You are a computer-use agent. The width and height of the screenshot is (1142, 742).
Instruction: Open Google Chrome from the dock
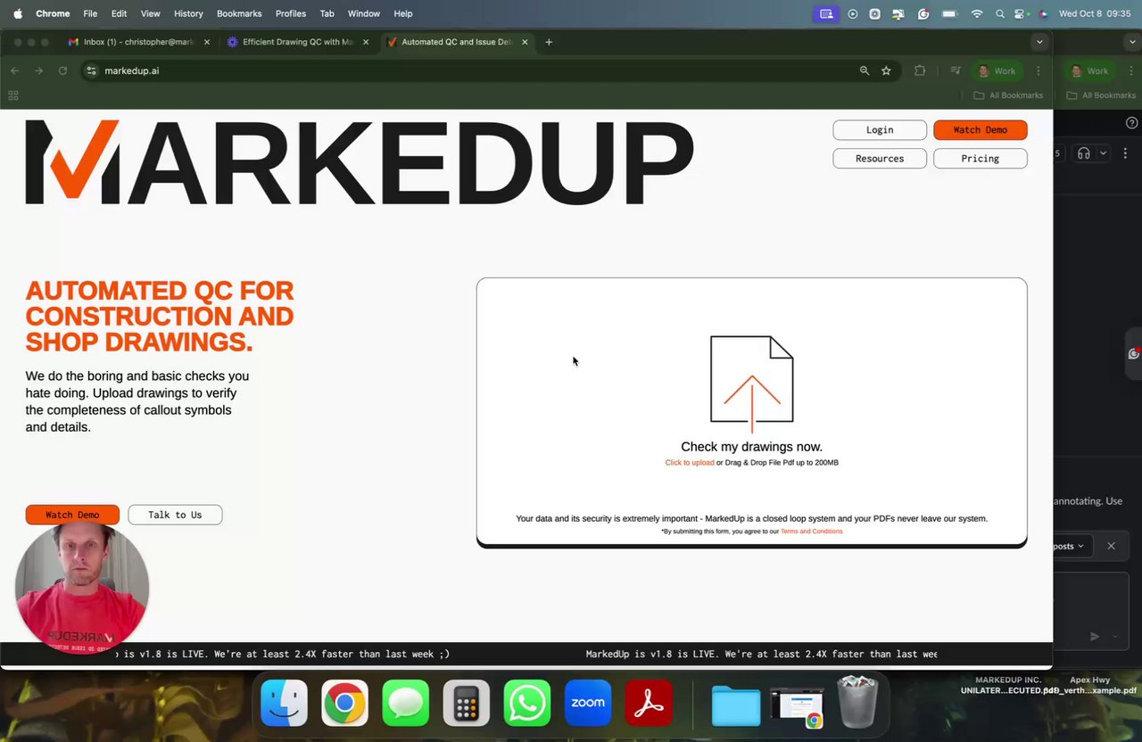pyautogui.click(x=344, y=703)
